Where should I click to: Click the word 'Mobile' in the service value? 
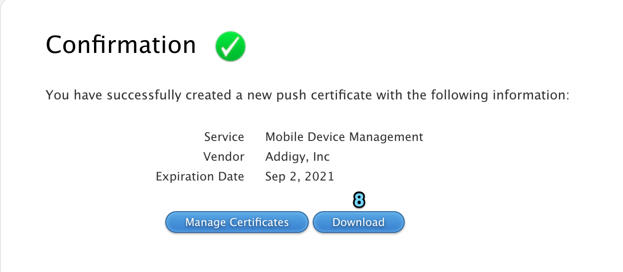[x=280, y=137]
